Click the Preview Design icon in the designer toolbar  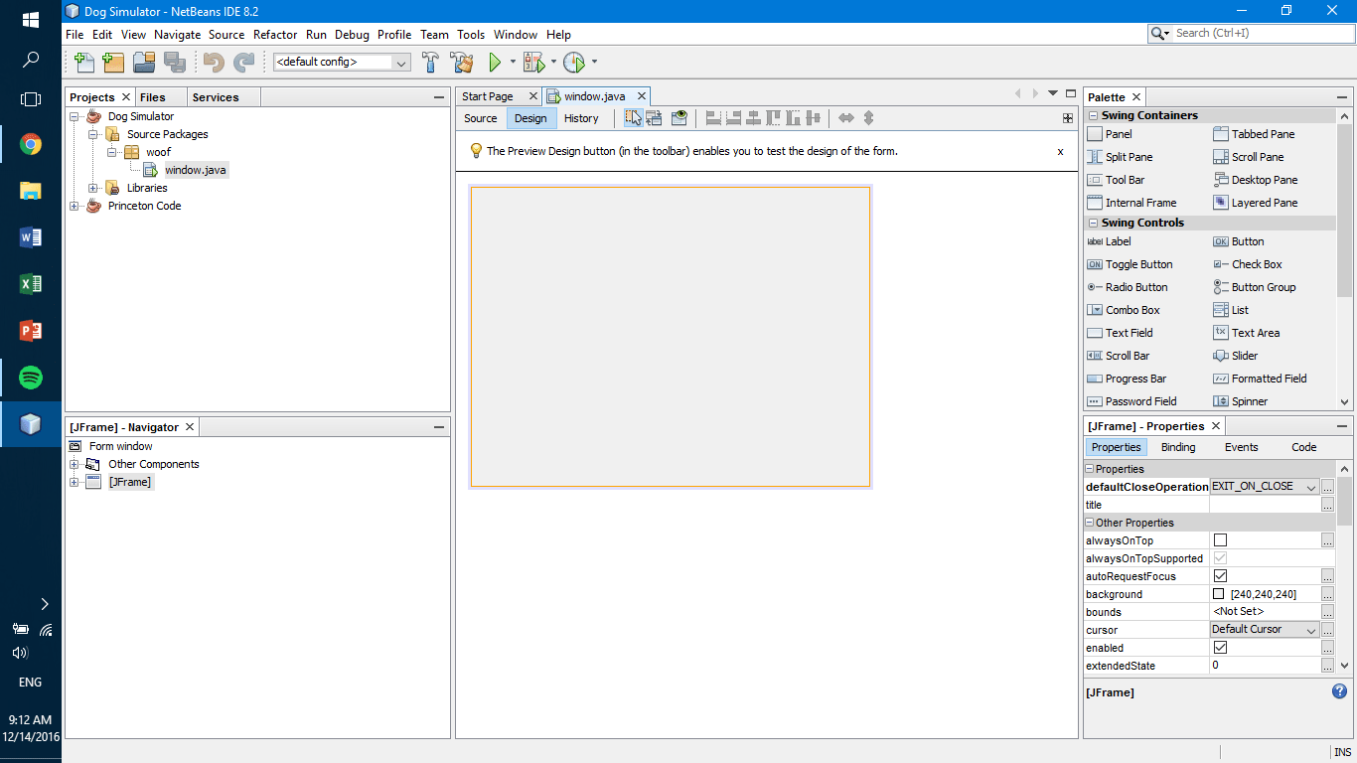679,118
